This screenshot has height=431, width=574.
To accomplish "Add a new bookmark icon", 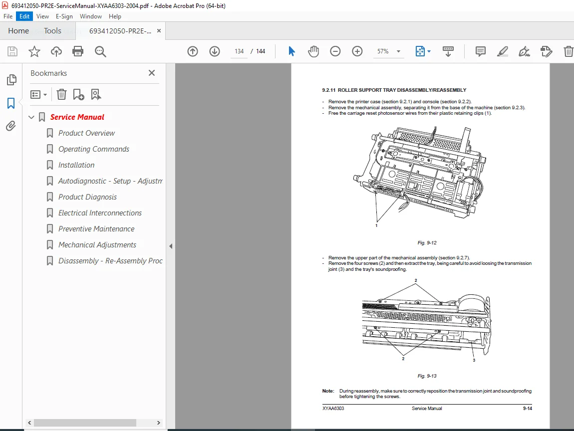I will point(78,94).
